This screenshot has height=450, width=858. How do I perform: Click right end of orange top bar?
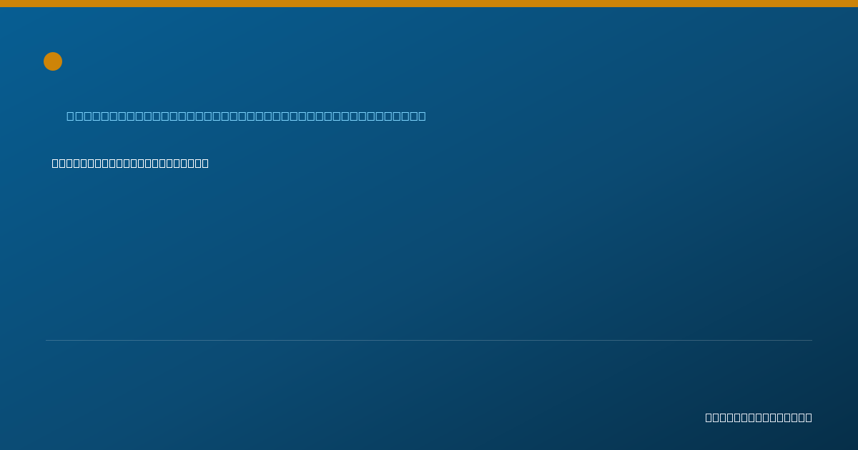point(855,4)
